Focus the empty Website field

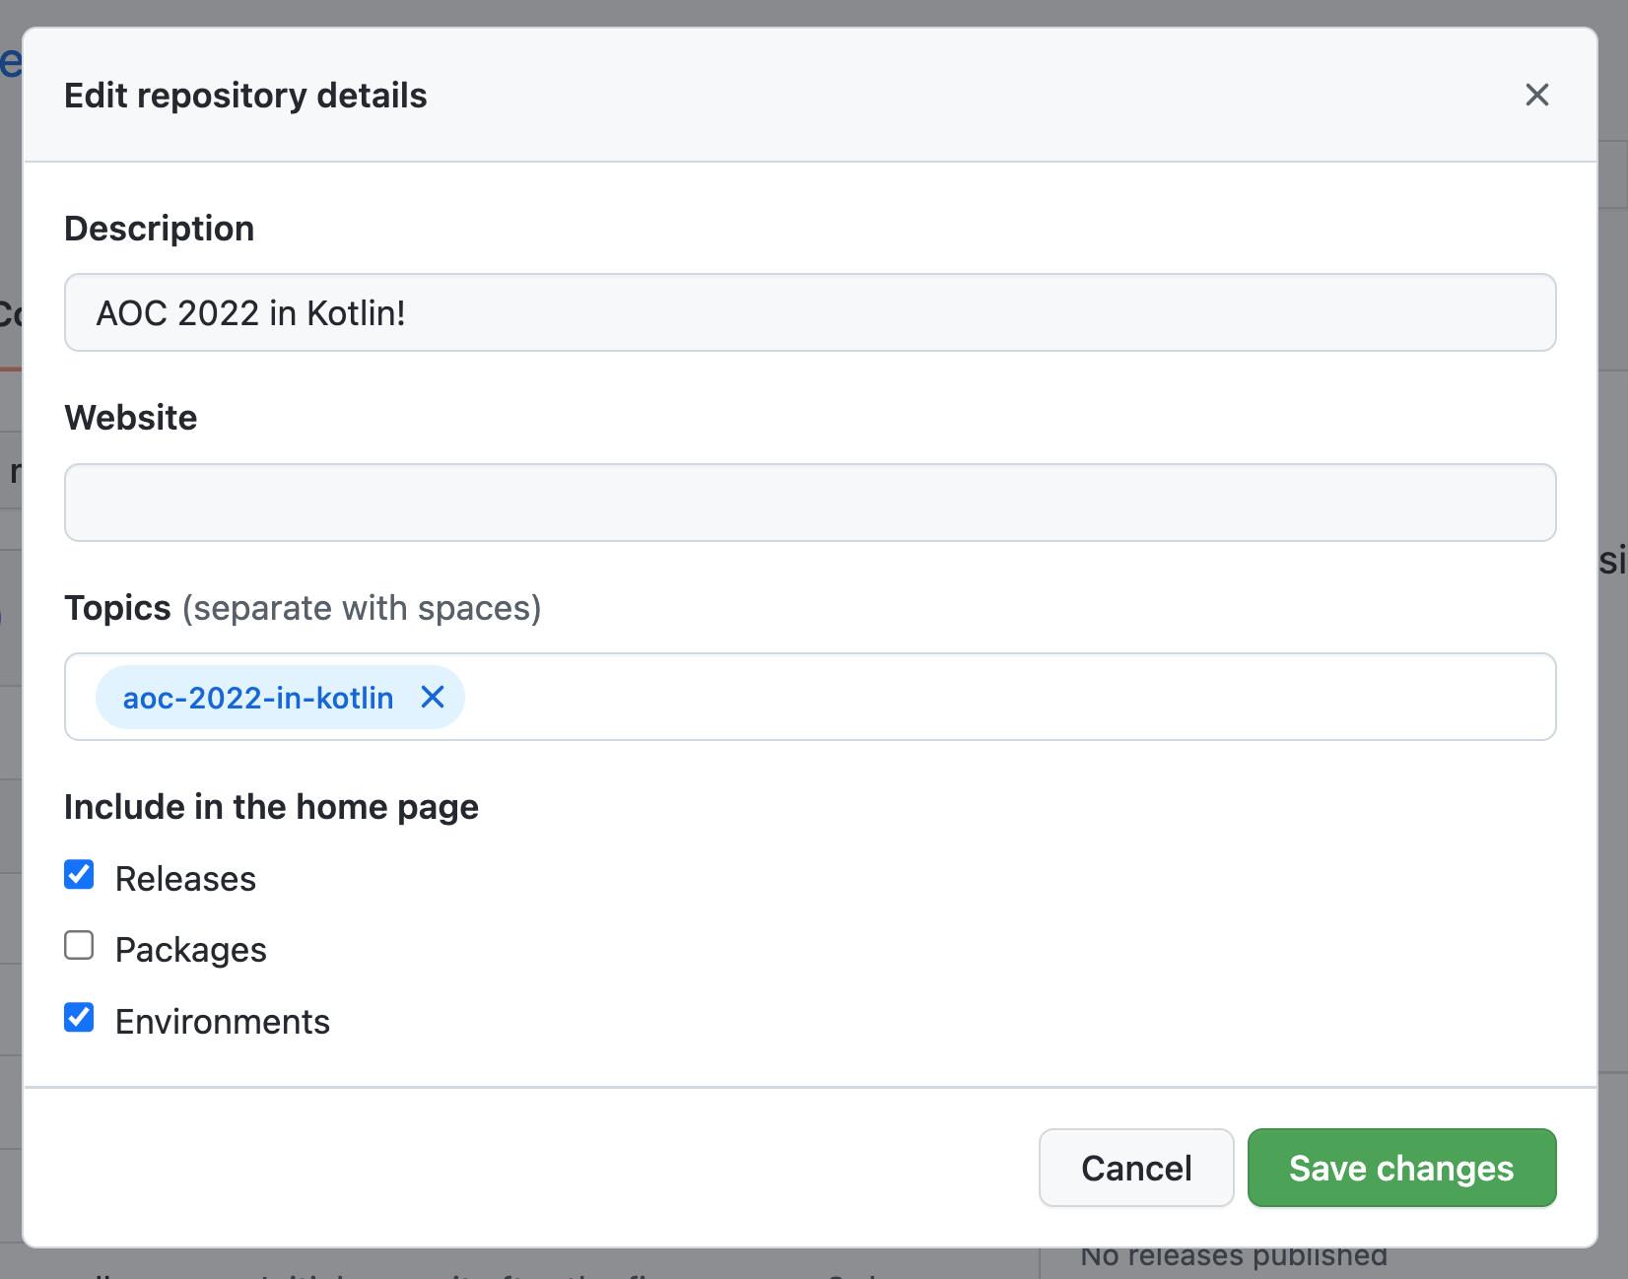pyautogui.click(x=810, y=503)
